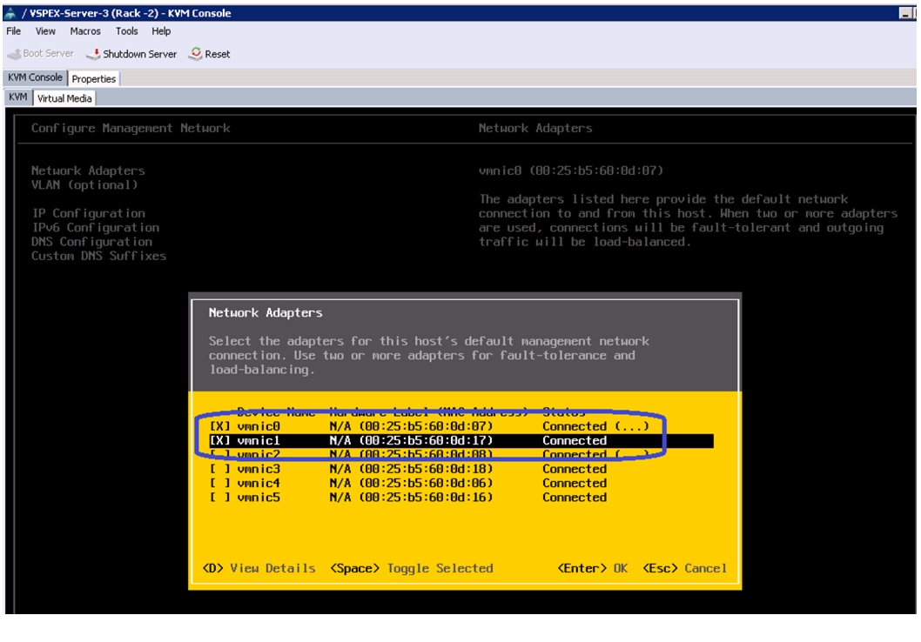Select the vmnic3 adapter name
This screenshot has height=642, width=921.
pos(259,469)
